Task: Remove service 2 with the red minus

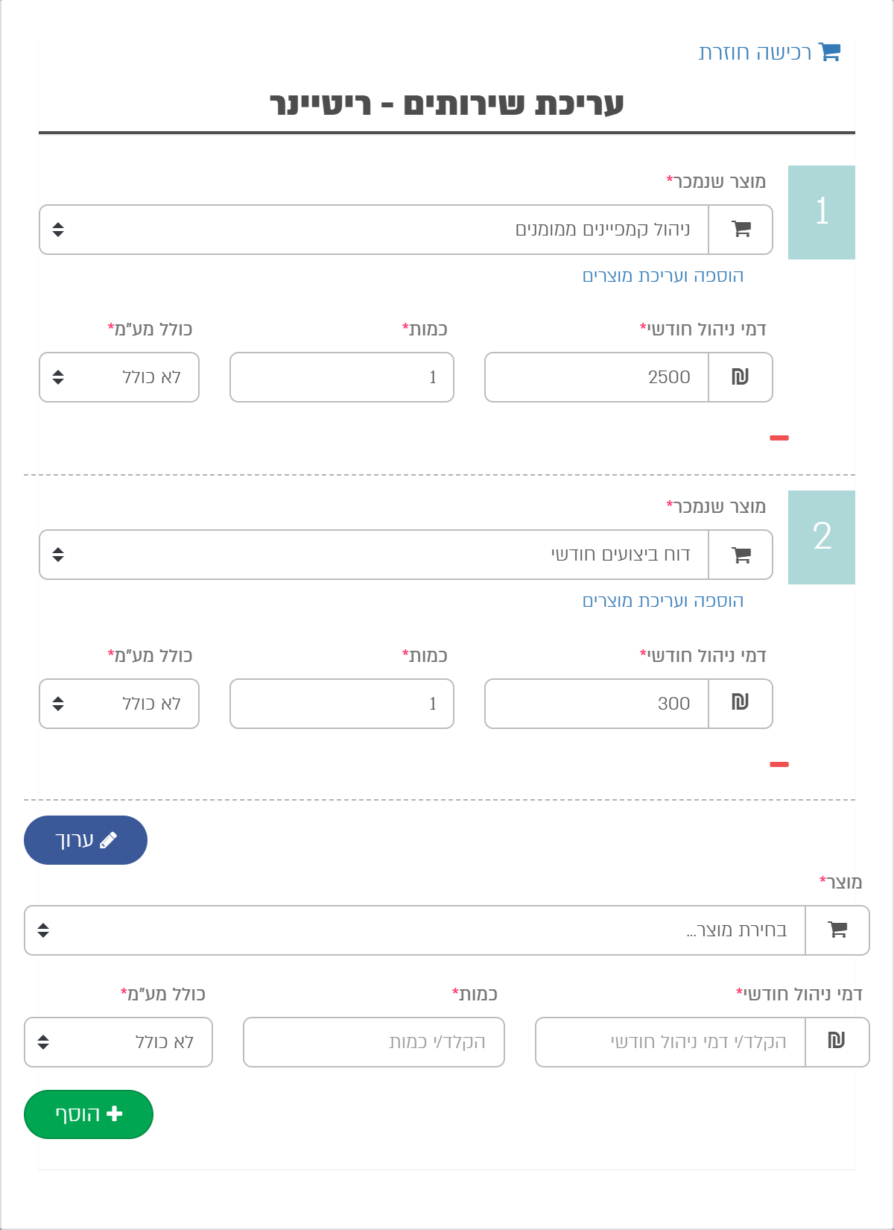Action: pyautogui.click(x=779, y=765)
